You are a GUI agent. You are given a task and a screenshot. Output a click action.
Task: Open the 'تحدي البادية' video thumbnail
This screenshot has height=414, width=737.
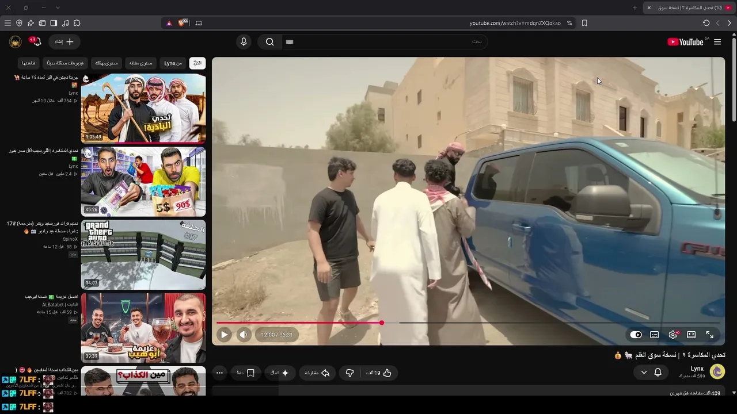coord(143,108)
